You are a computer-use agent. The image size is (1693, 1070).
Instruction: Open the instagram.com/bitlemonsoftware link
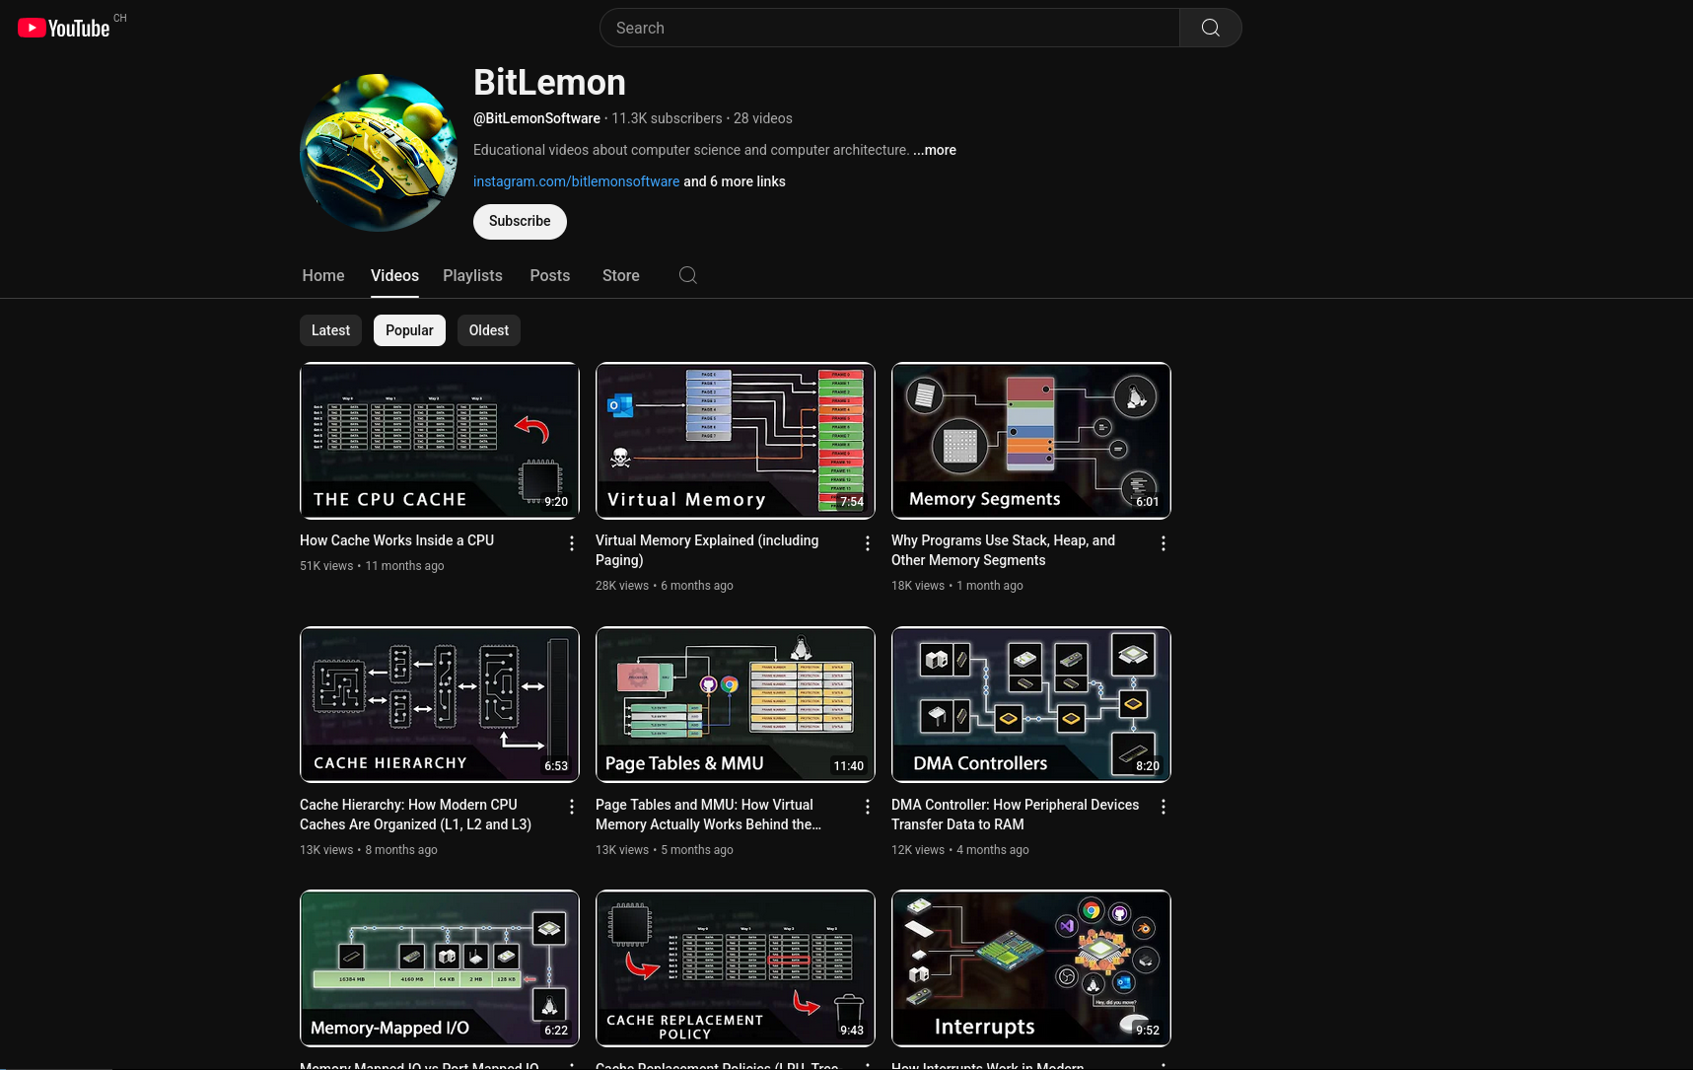(x=576, y=181)
